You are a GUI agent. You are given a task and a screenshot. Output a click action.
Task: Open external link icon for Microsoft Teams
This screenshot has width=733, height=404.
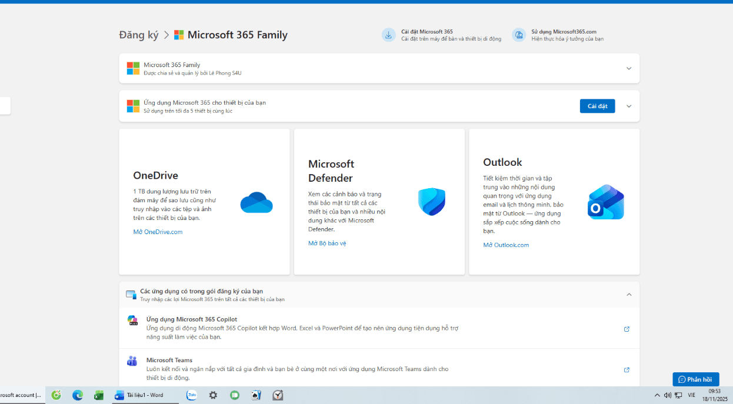point(627,370)
